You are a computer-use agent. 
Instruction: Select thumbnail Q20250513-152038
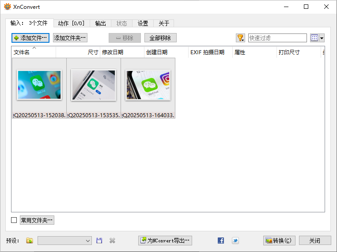pyautogui.click(x=39, y=88)
